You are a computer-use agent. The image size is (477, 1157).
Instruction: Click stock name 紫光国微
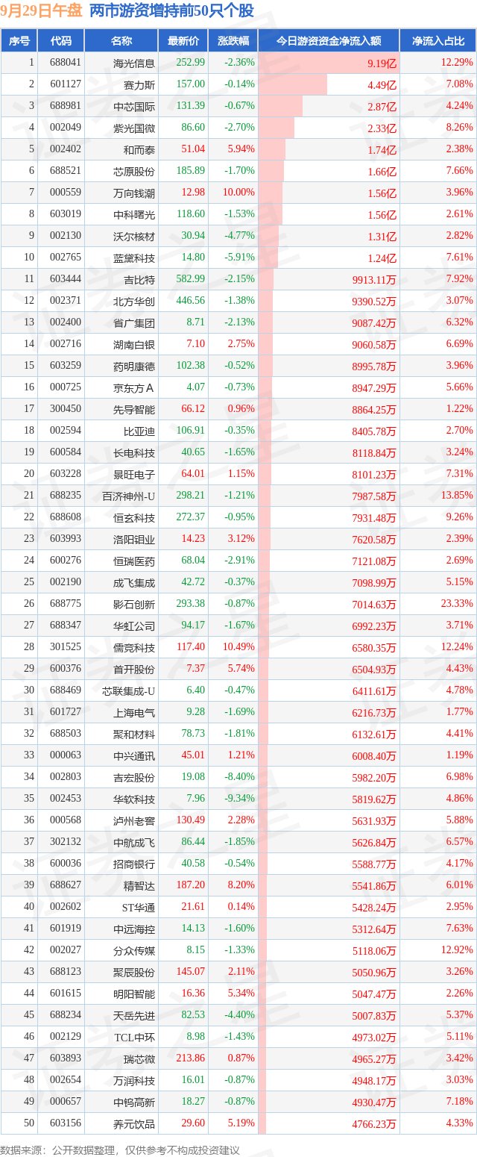[x=134, y=128]
